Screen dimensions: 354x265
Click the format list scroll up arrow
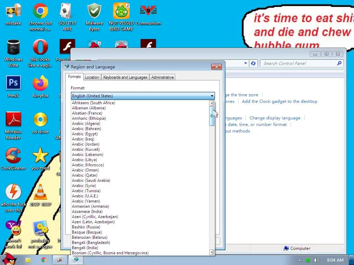point(212,103)
